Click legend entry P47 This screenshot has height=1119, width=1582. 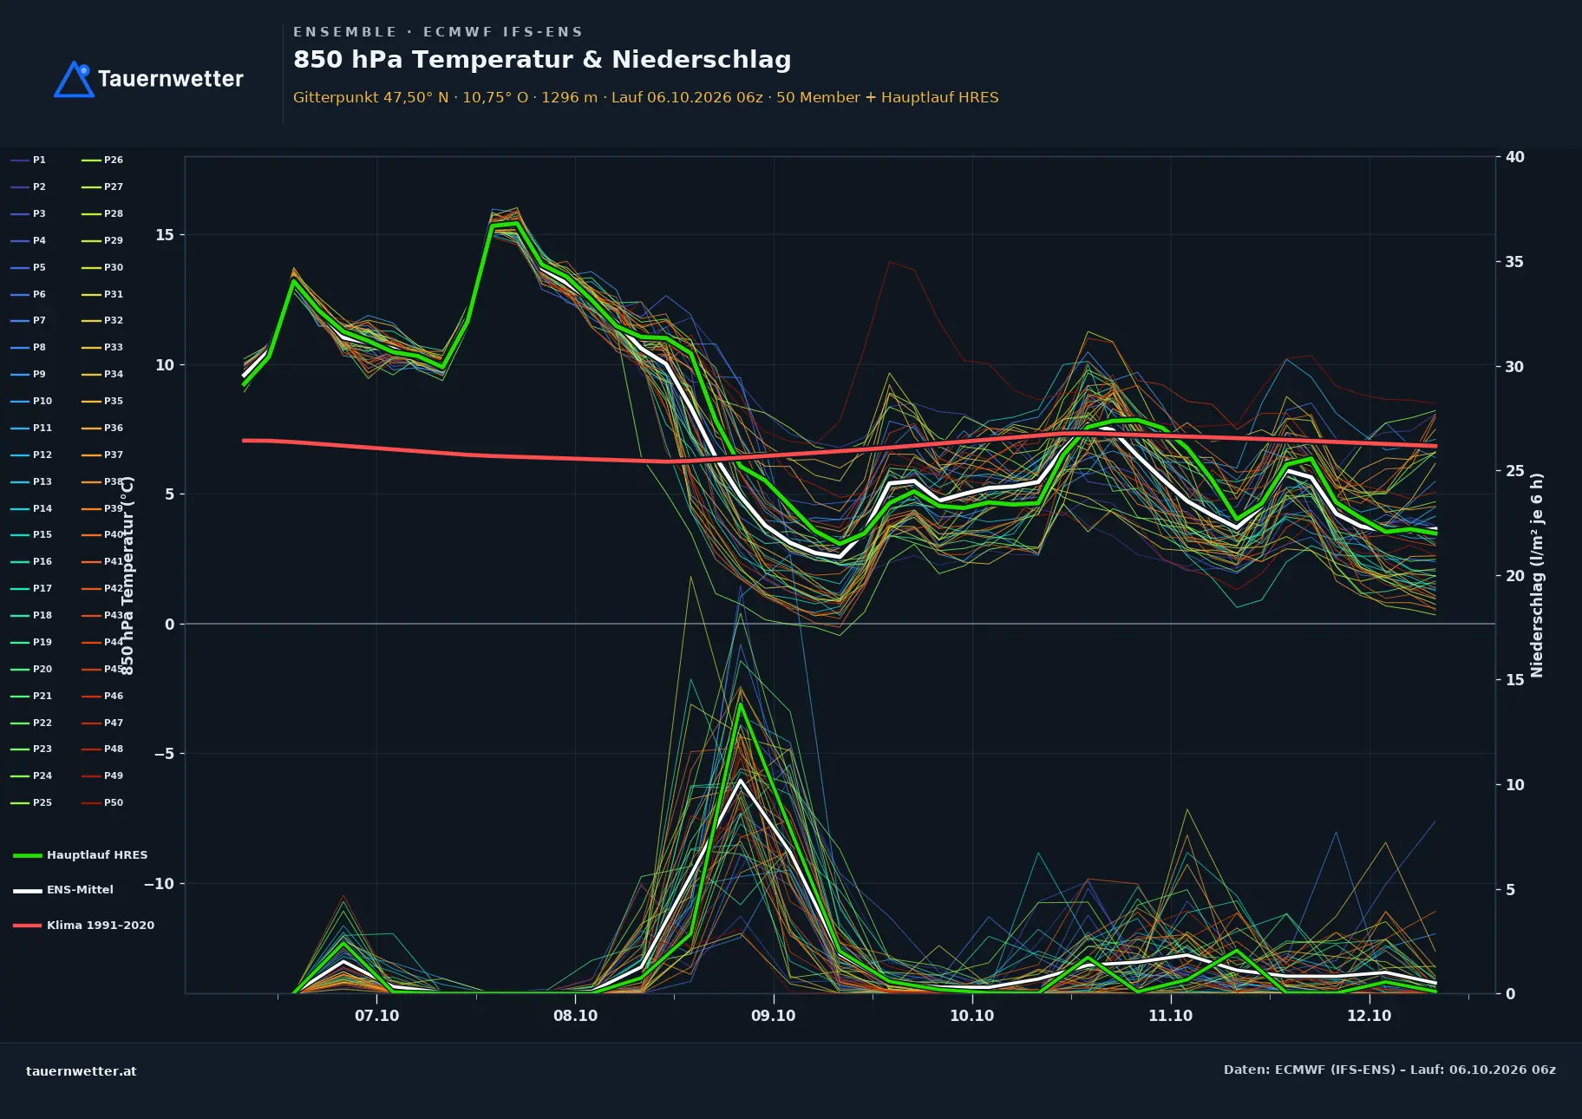click(102, 723)
